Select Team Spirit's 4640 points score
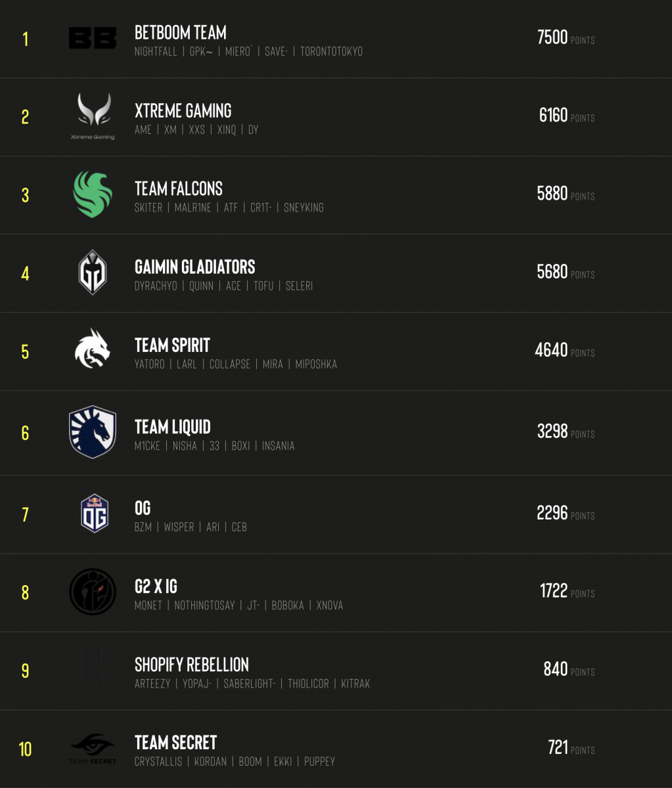 (x=551, y=350)
